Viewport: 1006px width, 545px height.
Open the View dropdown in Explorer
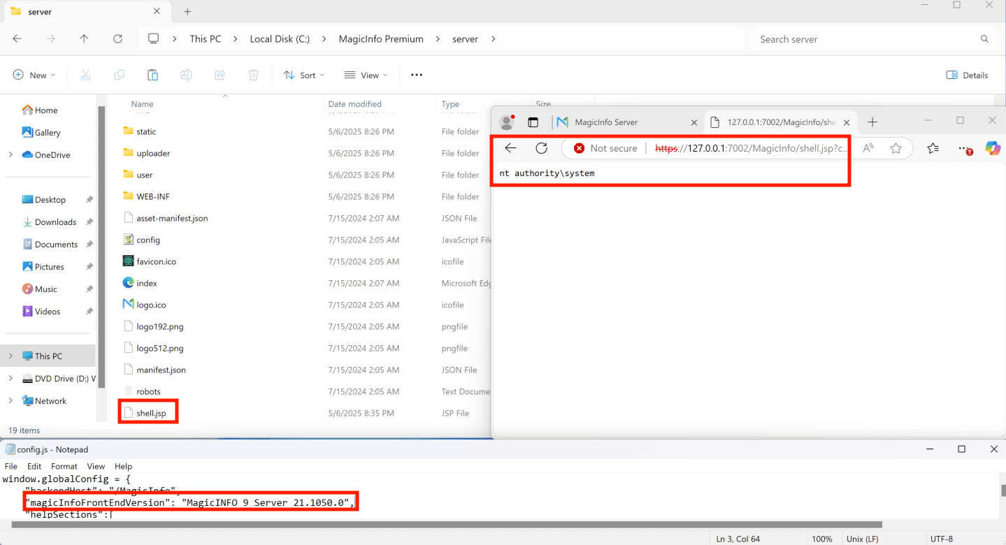coord(364,75)
